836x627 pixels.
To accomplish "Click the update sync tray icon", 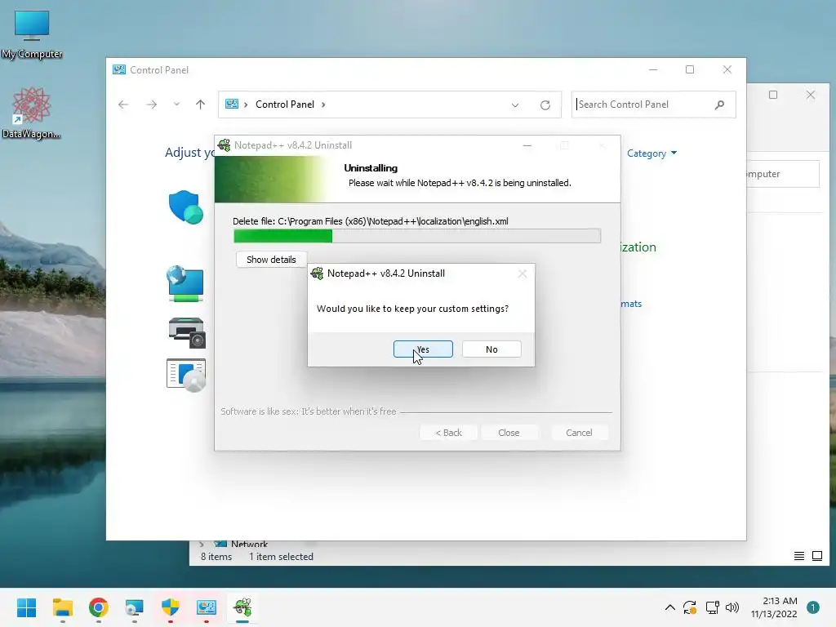I will tap(690, 607).
